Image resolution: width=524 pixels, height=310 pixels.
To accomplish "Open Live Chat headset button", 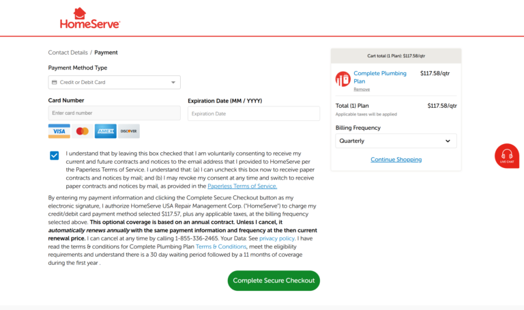I will (x=506, y=156).
